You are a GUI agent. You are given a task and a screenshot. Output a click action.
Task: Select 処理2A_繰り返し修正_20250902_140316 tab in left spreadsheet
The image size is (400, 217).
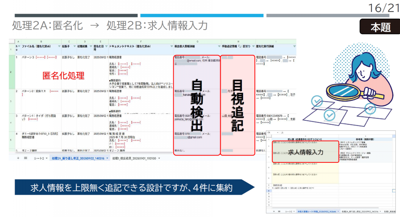pos(78,158)
